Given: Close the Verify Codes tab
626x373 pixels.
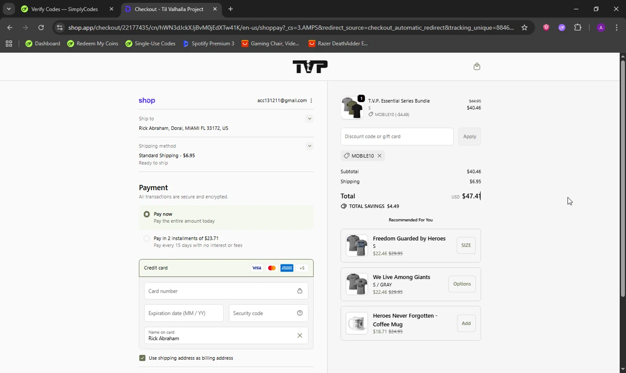Looking at the screenshot, I should pos(111,9).
